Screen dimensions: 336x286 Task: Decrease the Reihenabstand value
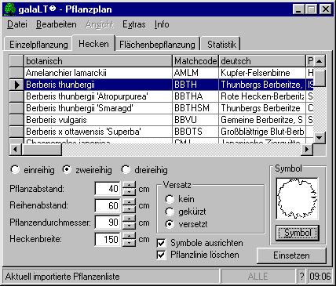point(129,209)
